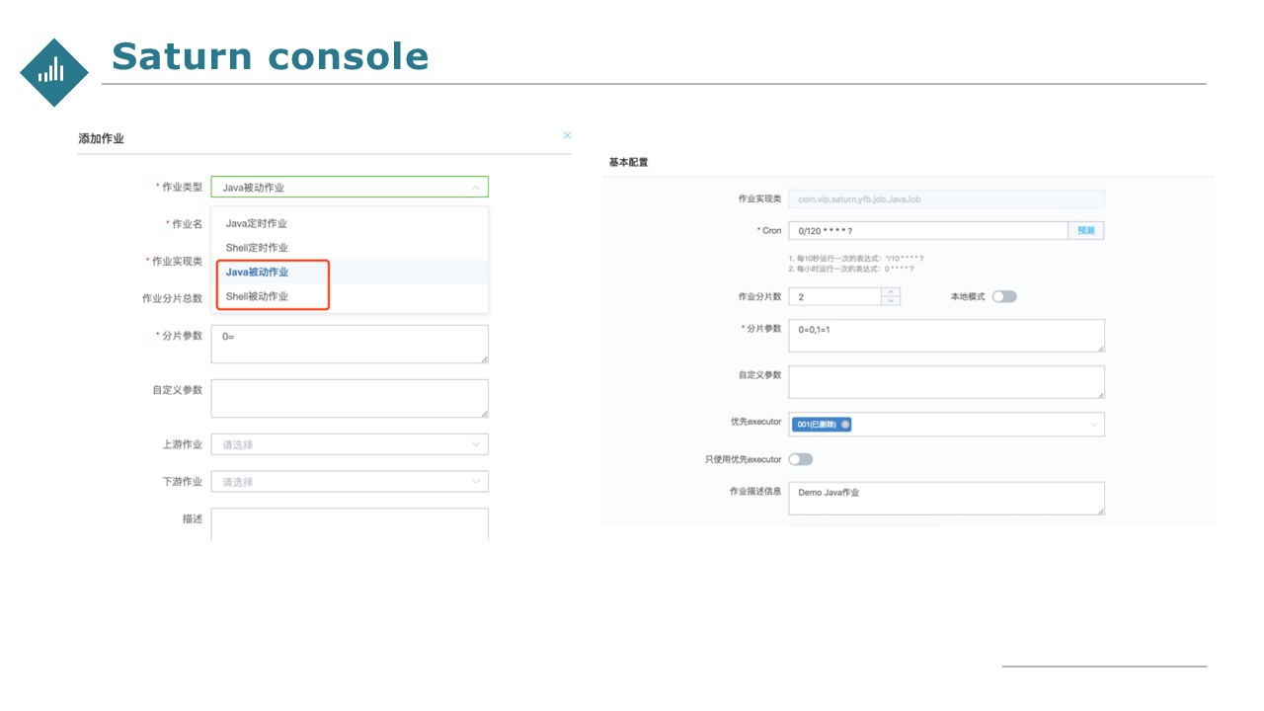The width and height of the screenshot is (1264, 711).
Task: Decrease 作业分片数 with down stepper arrow
Action: click(x=891, y=300)
